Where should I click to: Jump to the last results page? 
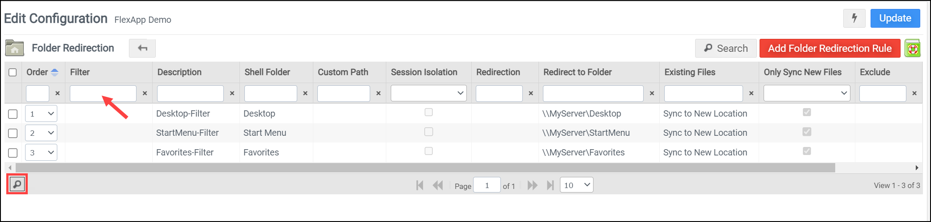[551, 185]
